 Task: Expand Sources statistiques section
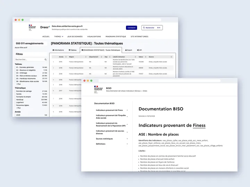click(112, 139)
